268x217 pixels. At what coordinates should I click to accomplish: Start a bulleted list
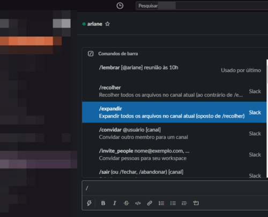click(x=173, y=203)
